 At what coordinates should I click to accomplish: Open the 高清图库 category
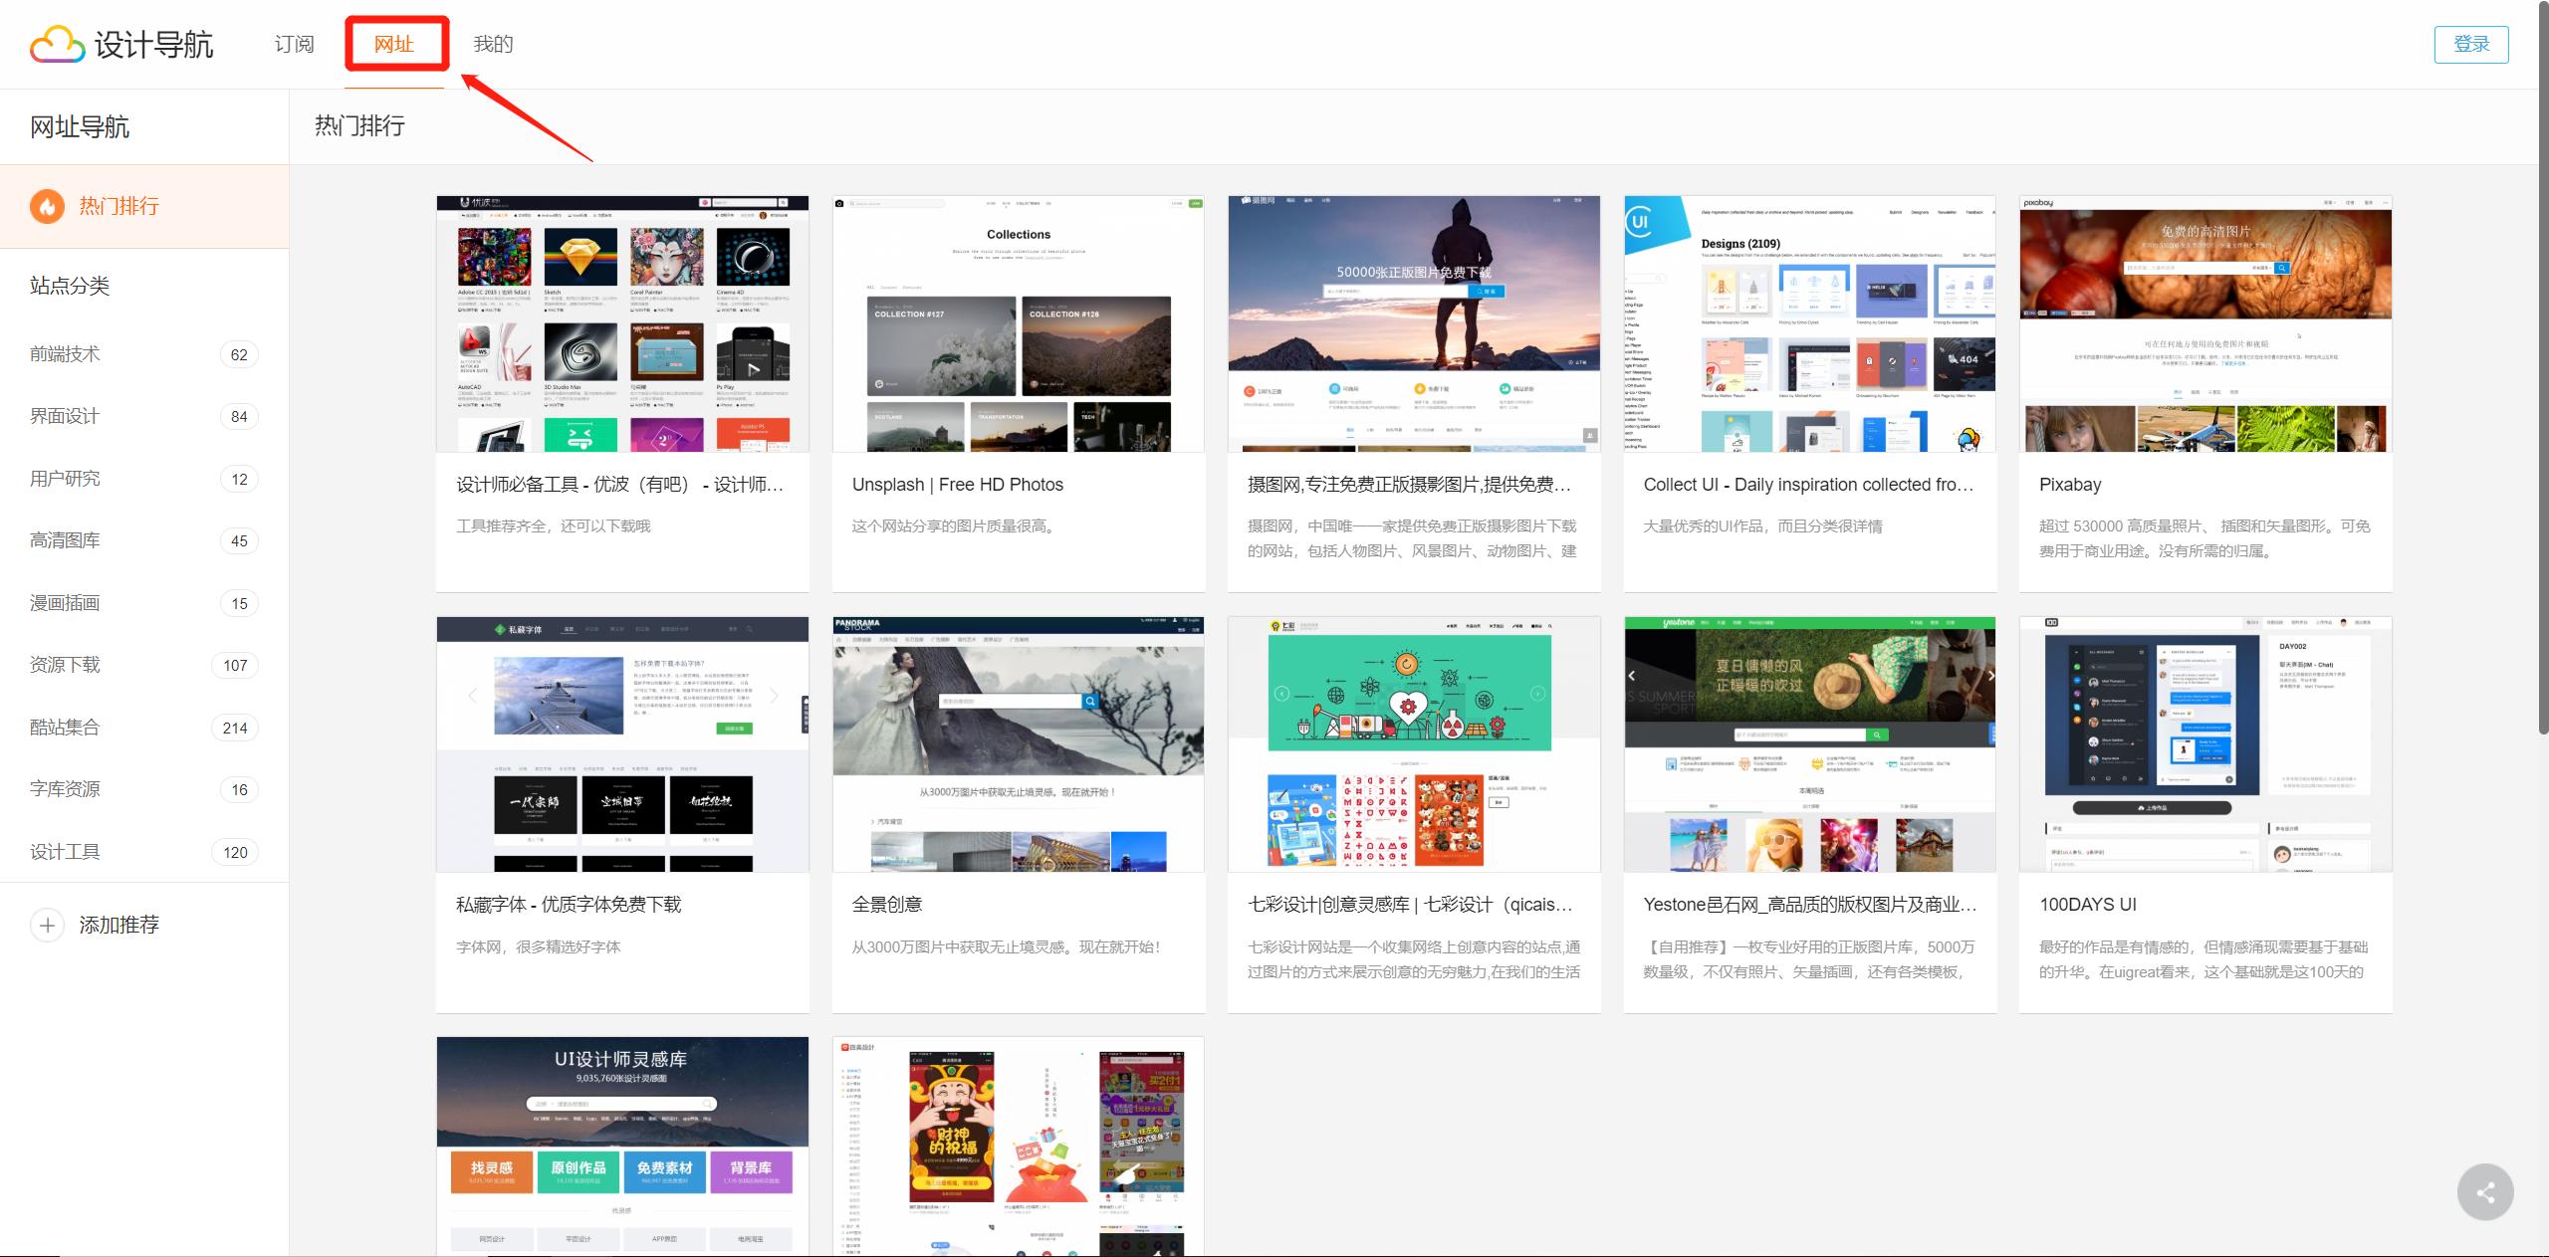tap(65, 540)
